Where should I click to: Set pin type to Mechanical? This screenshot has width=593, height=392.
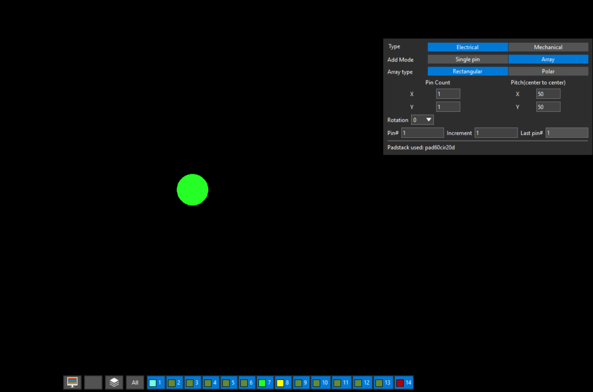[548, 47]
